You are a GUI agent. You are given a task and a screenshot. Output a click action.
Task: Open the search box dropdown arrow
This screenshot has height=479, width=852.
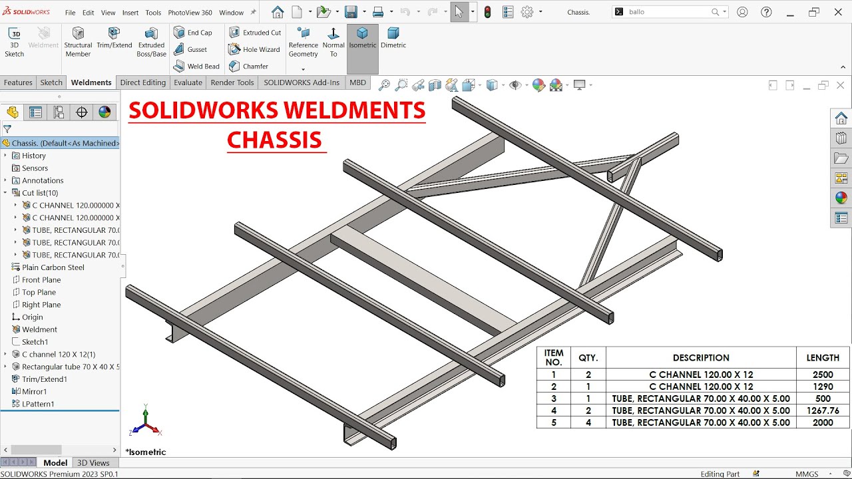click(725, 12)
